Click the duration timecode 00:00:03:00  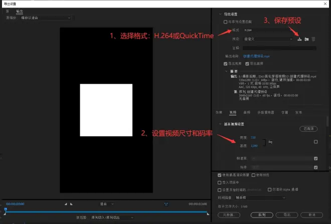198,204
